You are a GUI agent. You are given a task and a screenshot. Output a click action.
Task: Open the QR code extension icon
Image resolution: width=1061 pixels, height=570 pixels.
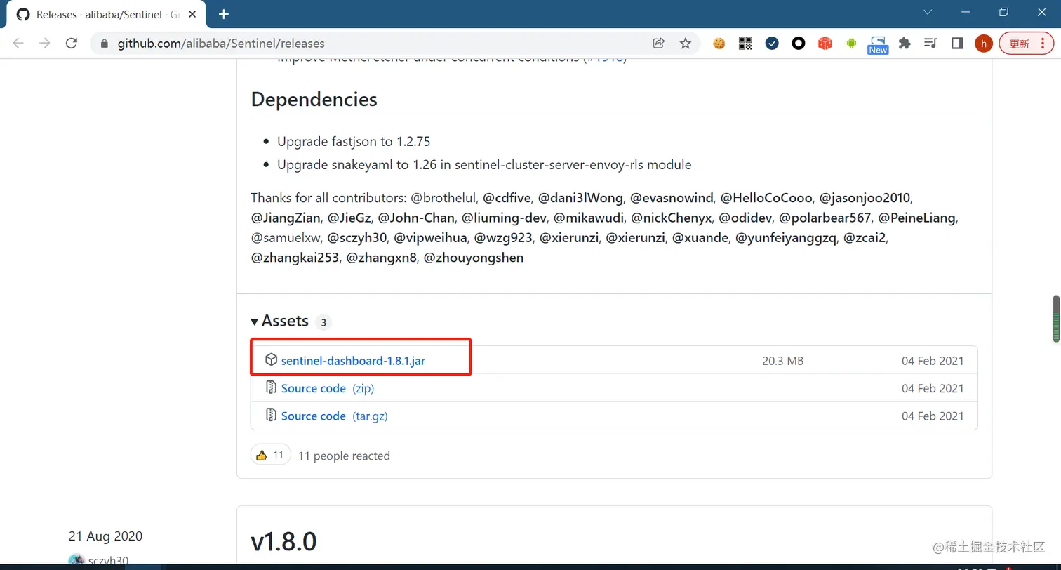click(745, 44)
